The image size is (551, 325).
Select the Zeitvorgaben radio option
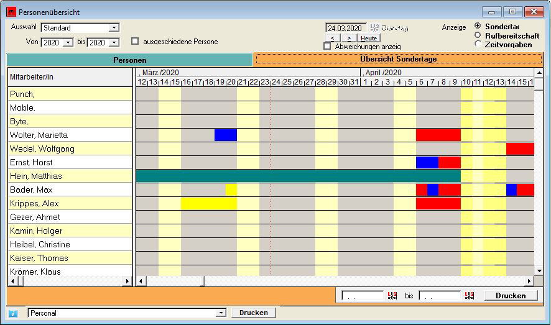pos(478,44)
